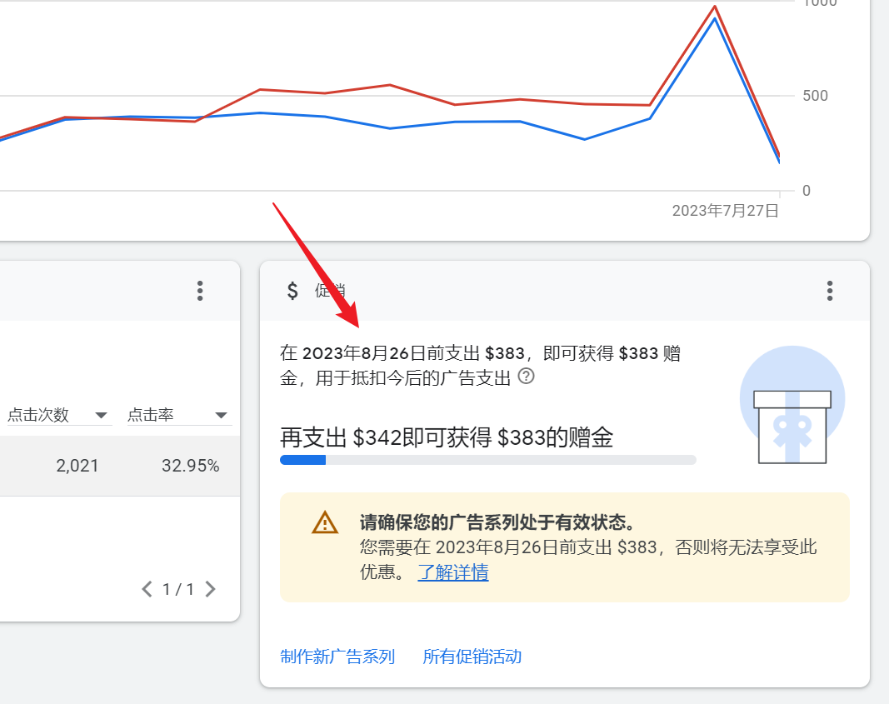Click the dollar sign icon beside 促销
This screenshot has height=704, width=889.
pyautogui.click(x=292, y=290)
